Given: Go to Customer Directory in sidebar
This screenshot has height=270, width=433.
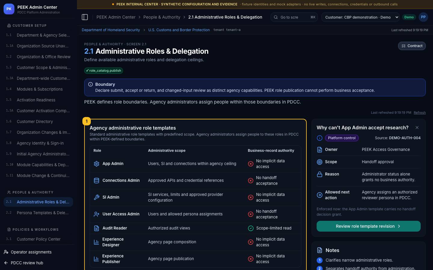Looking at the screenshot, I should [x=38, y=121].
